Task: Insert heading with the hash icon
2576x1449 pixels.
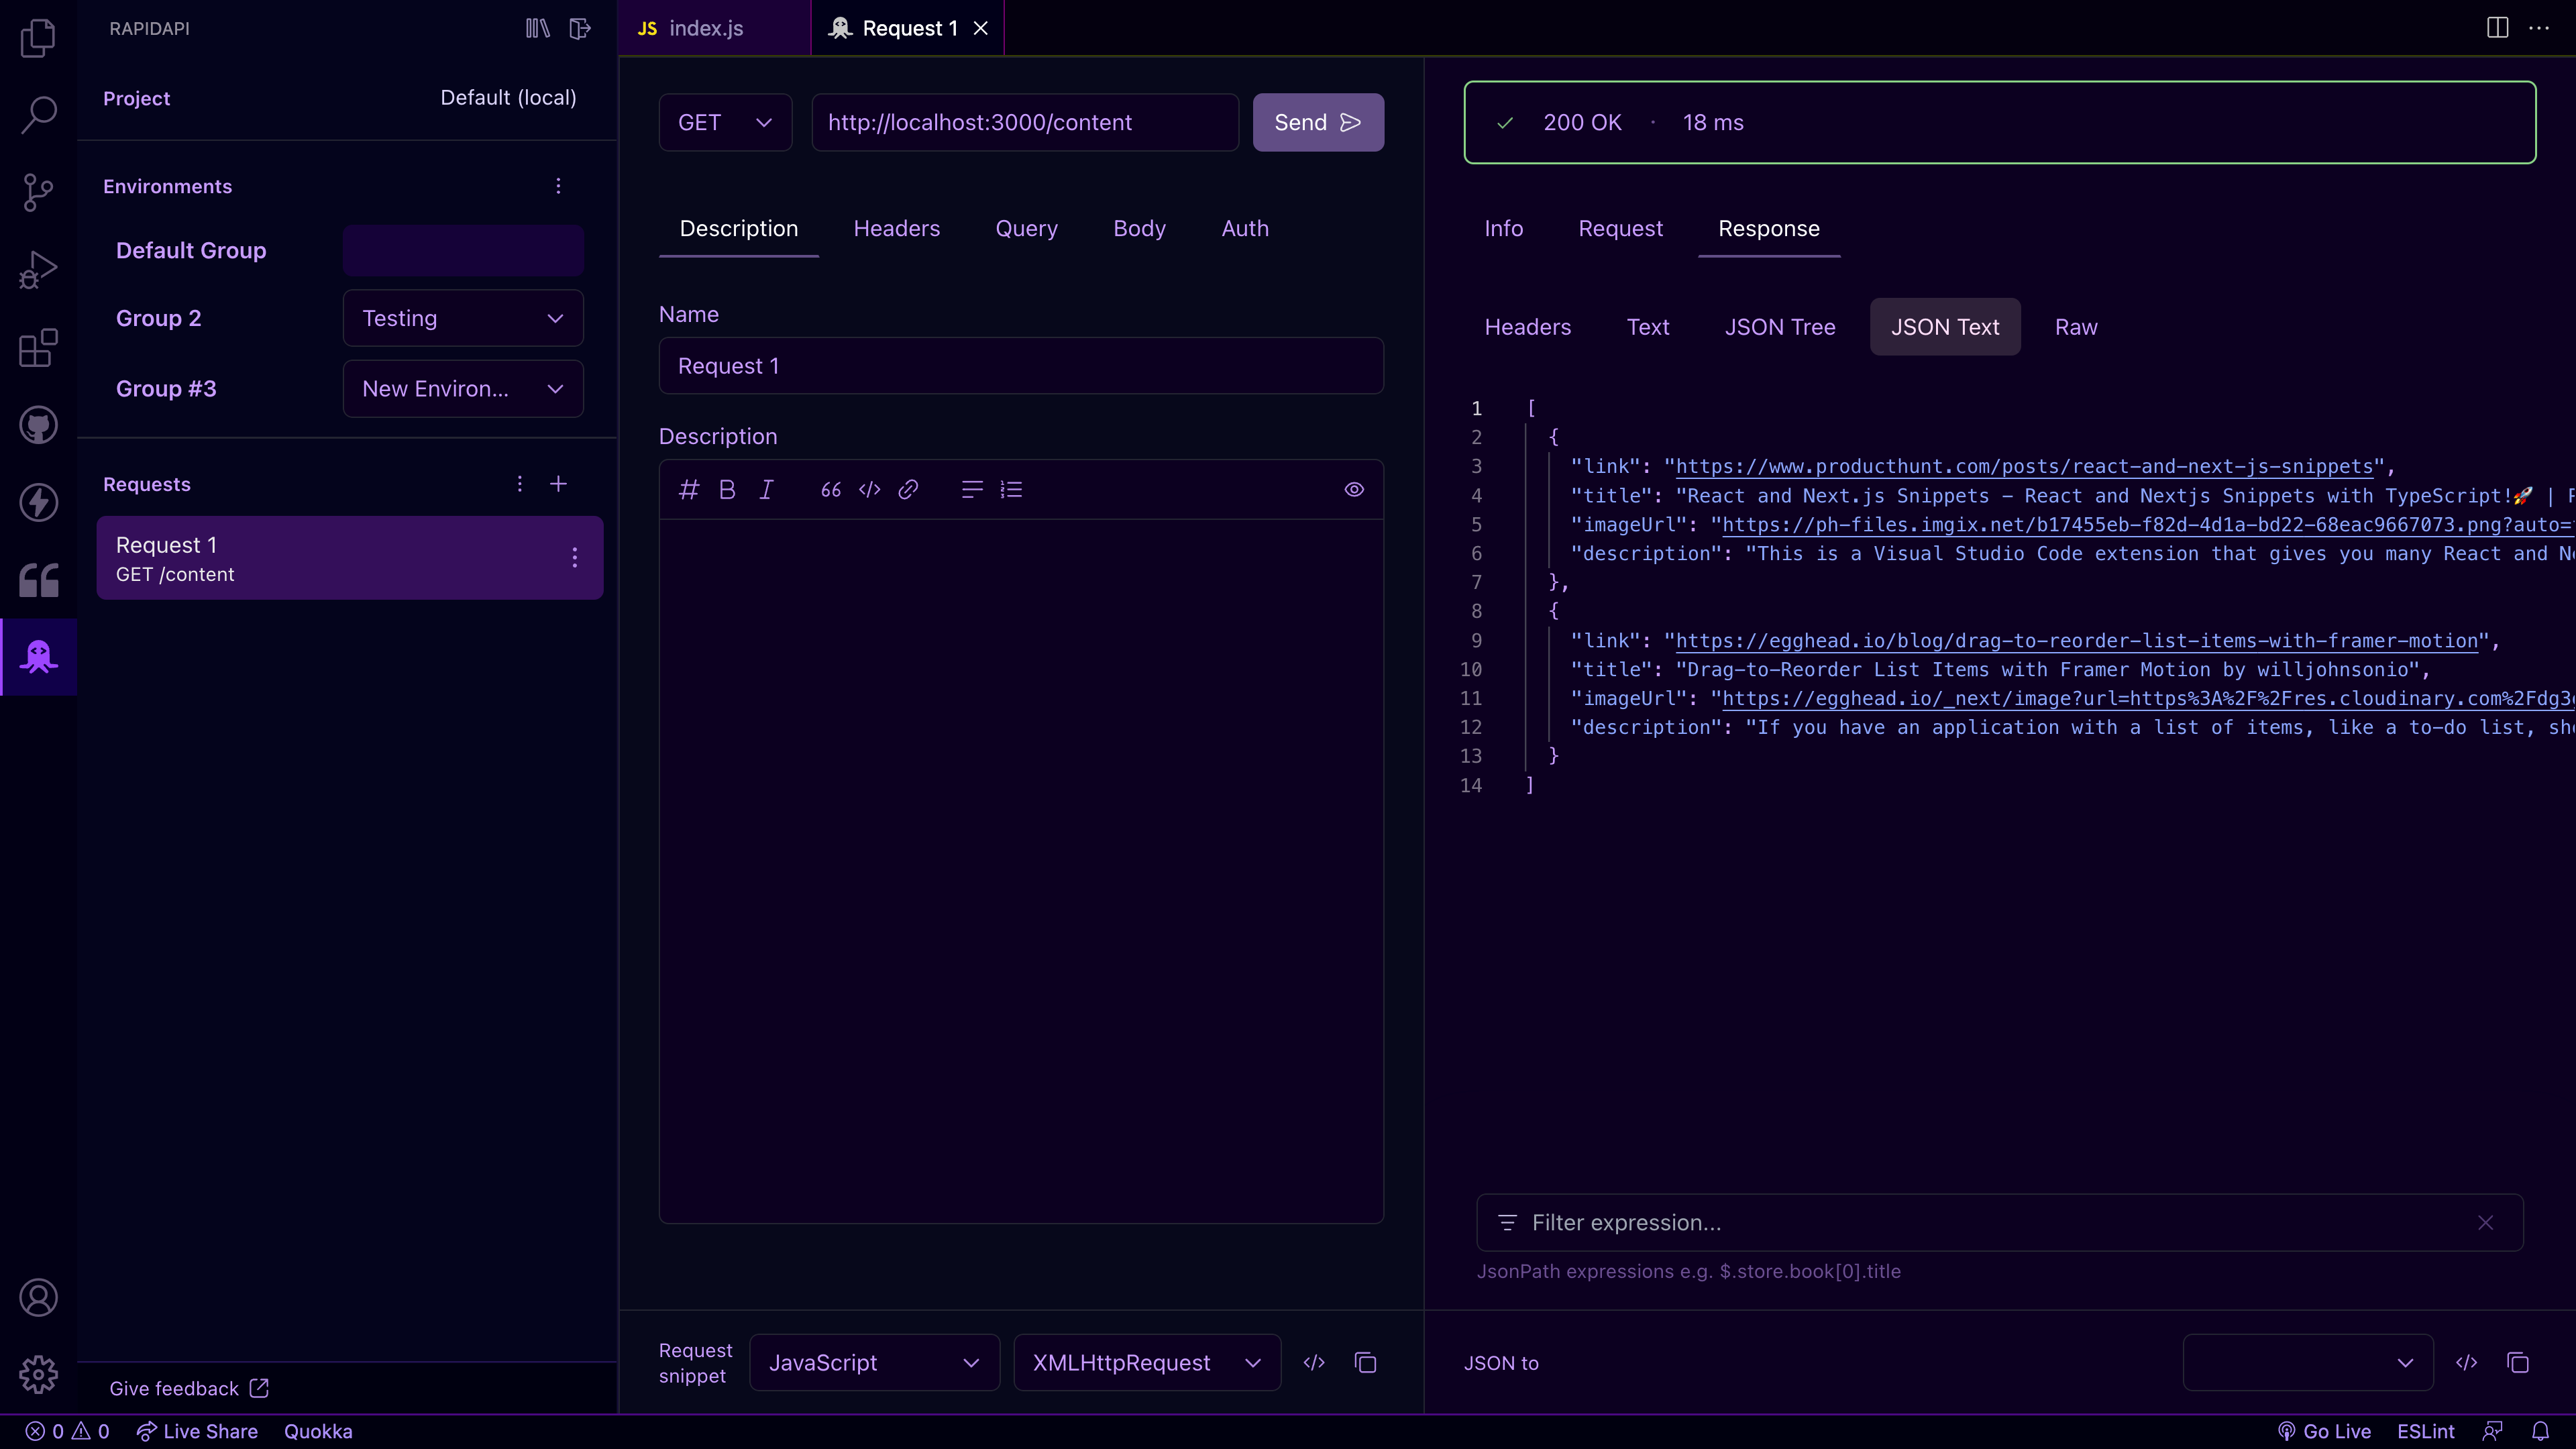Action: click(x=688, y=490)
